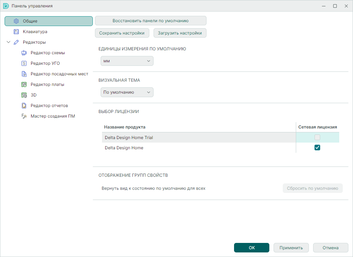Collapse the Редакторы tree section
The height and width of the screenshot is (257, 353).
point(8,42)
